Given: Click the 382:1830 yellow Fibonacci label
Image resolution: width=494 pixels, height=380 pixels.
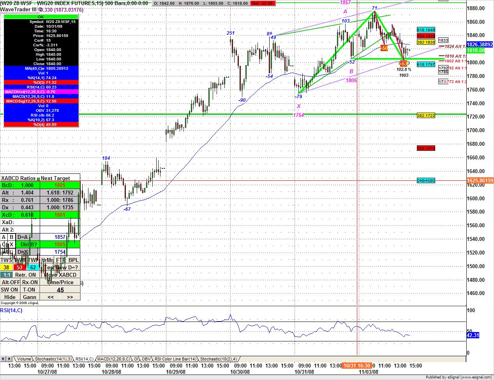Looking at the screenshot, I should [426, 42].
